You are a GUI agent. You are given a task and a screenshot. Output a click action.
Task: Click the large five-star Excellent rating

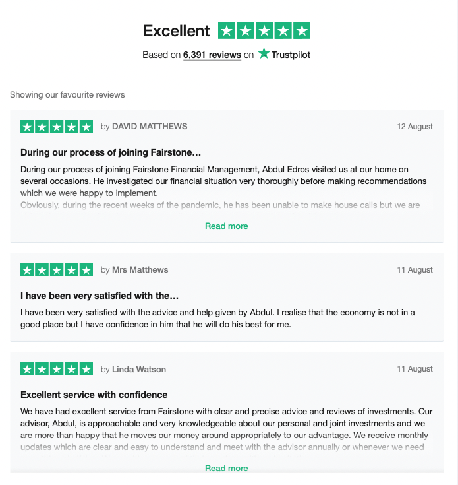coord(264,30)
